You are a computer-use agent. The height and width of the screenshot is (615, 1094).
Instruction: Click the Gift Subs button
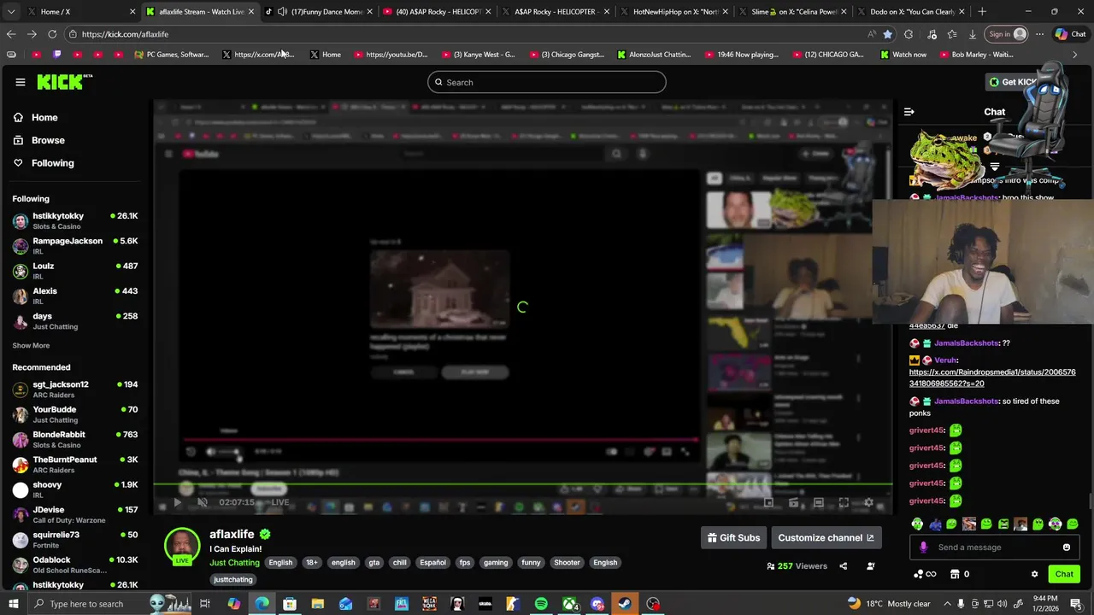pos(732,538)
